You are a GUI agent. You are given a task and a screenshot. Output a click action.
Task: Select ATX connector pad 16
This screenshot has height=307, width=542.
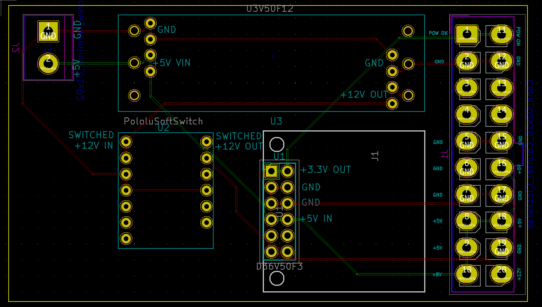click(502, 167)
